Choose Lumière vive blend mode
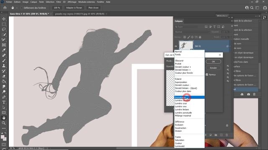Image resolution: width=268 pixels, height=150 pixels. (189, 107)
